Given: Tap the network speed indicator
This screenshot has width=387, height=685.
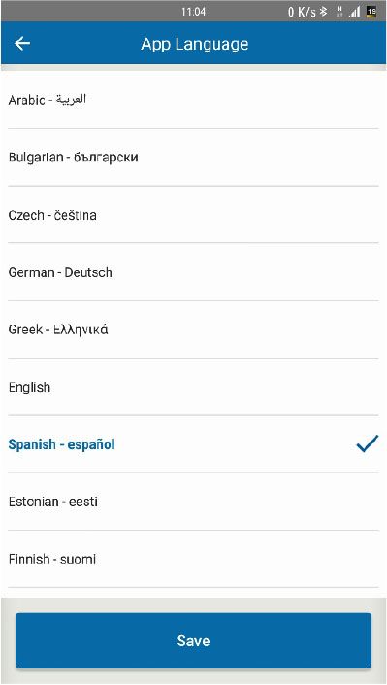Looking at the screenshot, I should pos(302,13).
